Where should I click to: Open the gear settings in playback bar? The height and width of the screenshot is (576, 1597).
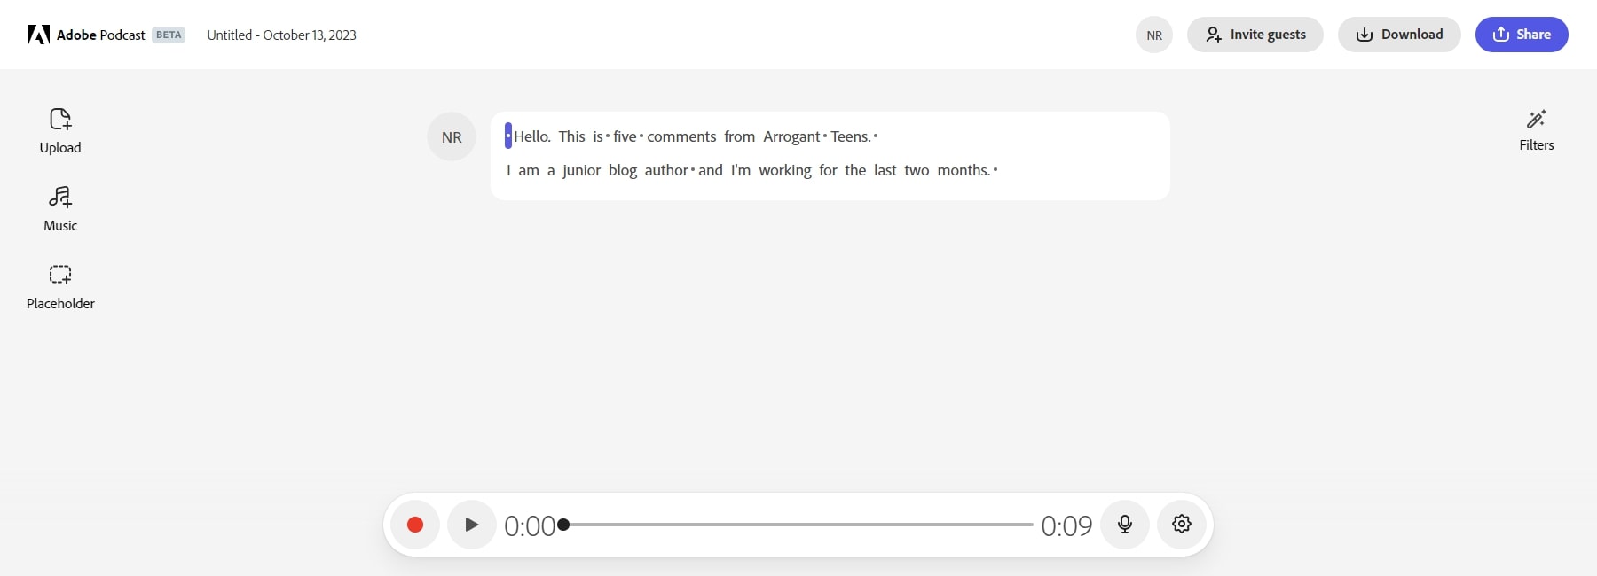pos(1182,525)
